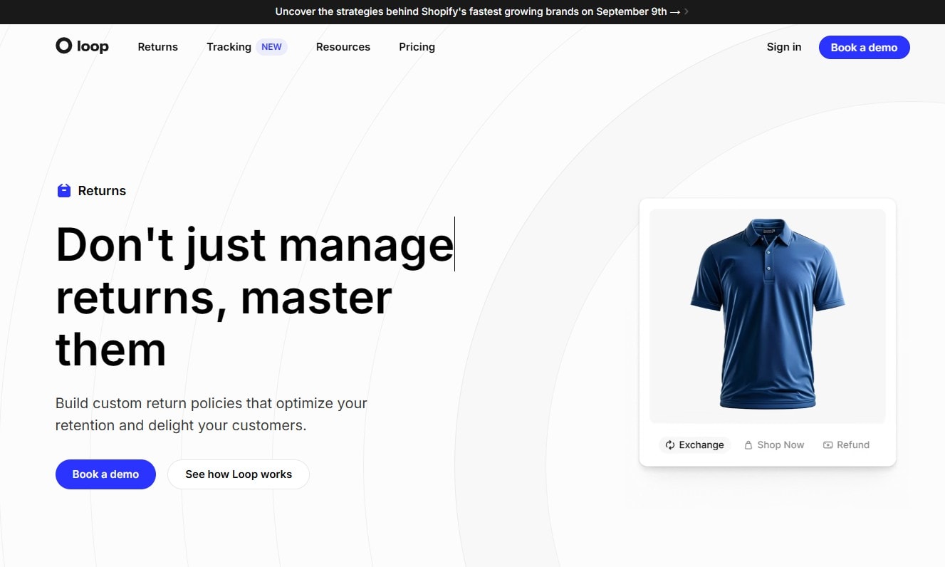The height and width of the screenshot is (567, 945).
Task: Click the text "Build custom return policies"
Action: 149,403
